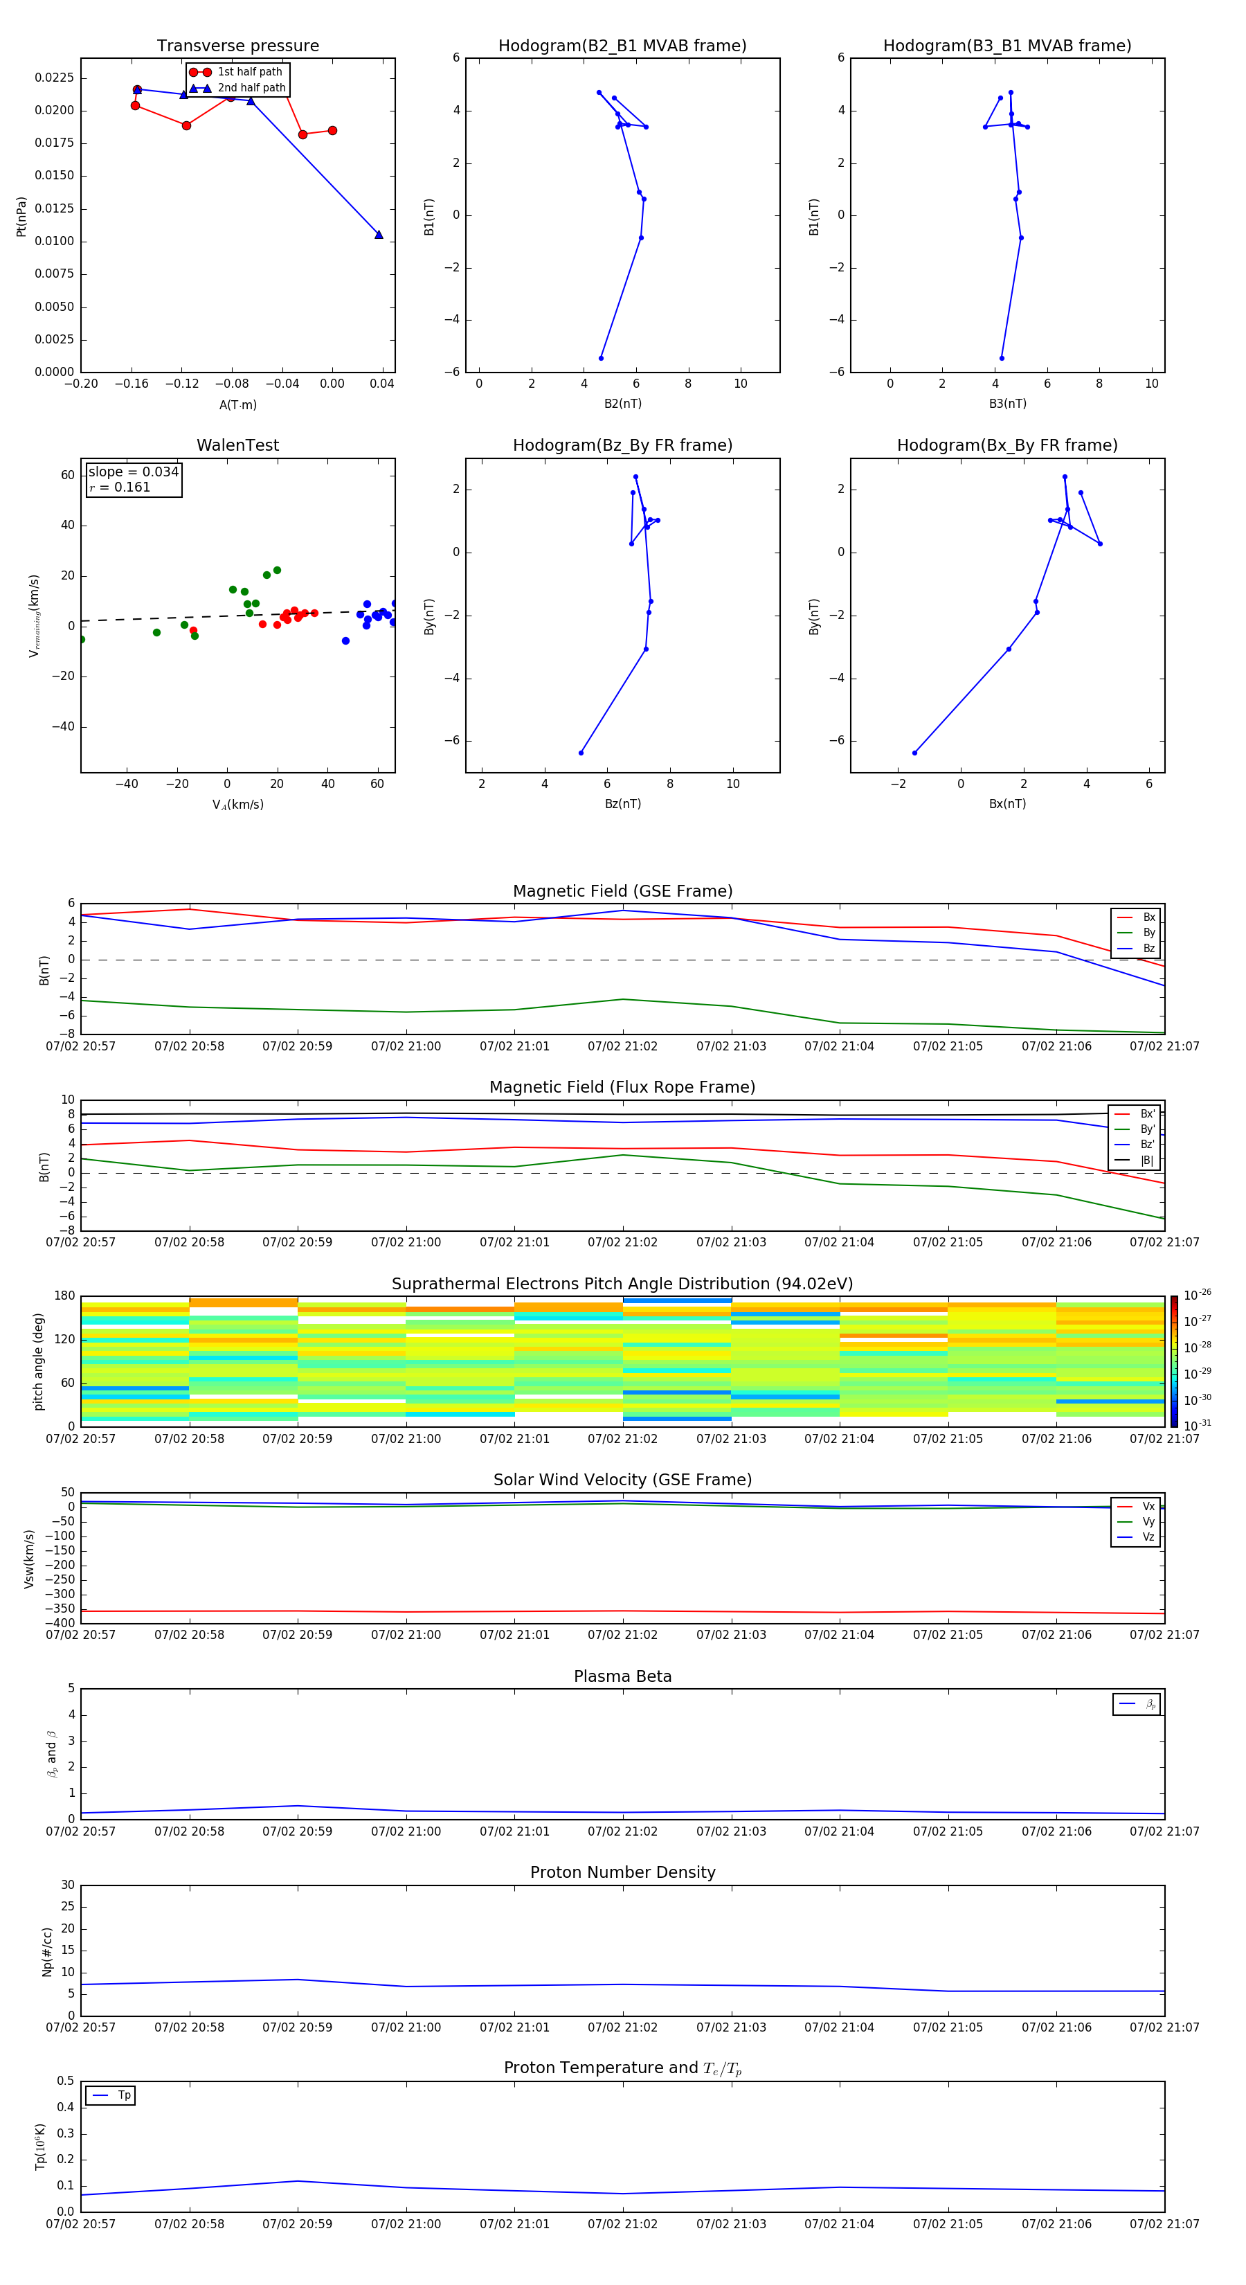The width and height of the screenshot is (1246, 2285).
Task: Click the 'VA(km/s)' x-axis label in WalenTest
Action: pos(237,805)
